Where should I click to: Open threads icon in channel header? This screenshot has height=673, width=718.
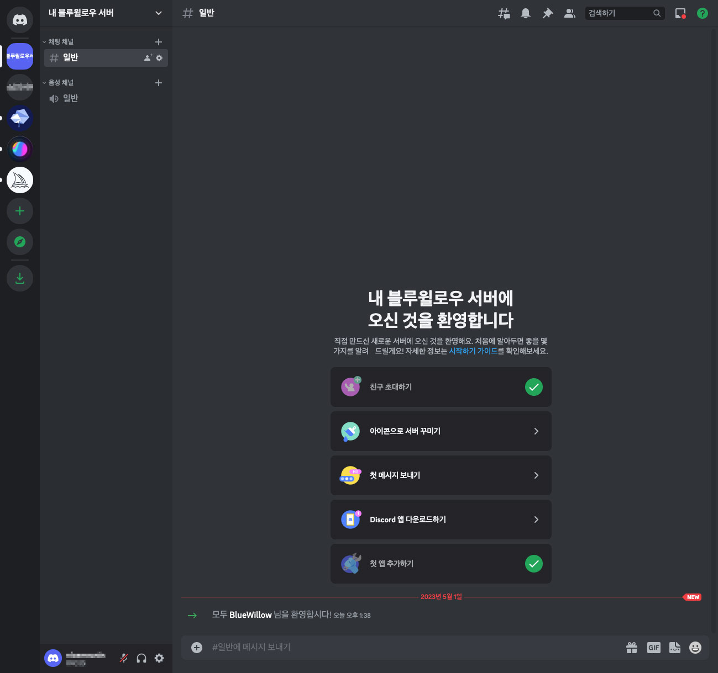pos(504,13)
